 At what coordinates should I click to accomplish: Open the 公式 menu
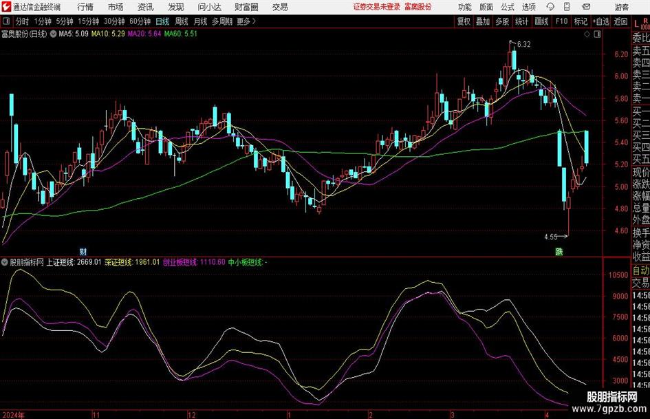508,7
